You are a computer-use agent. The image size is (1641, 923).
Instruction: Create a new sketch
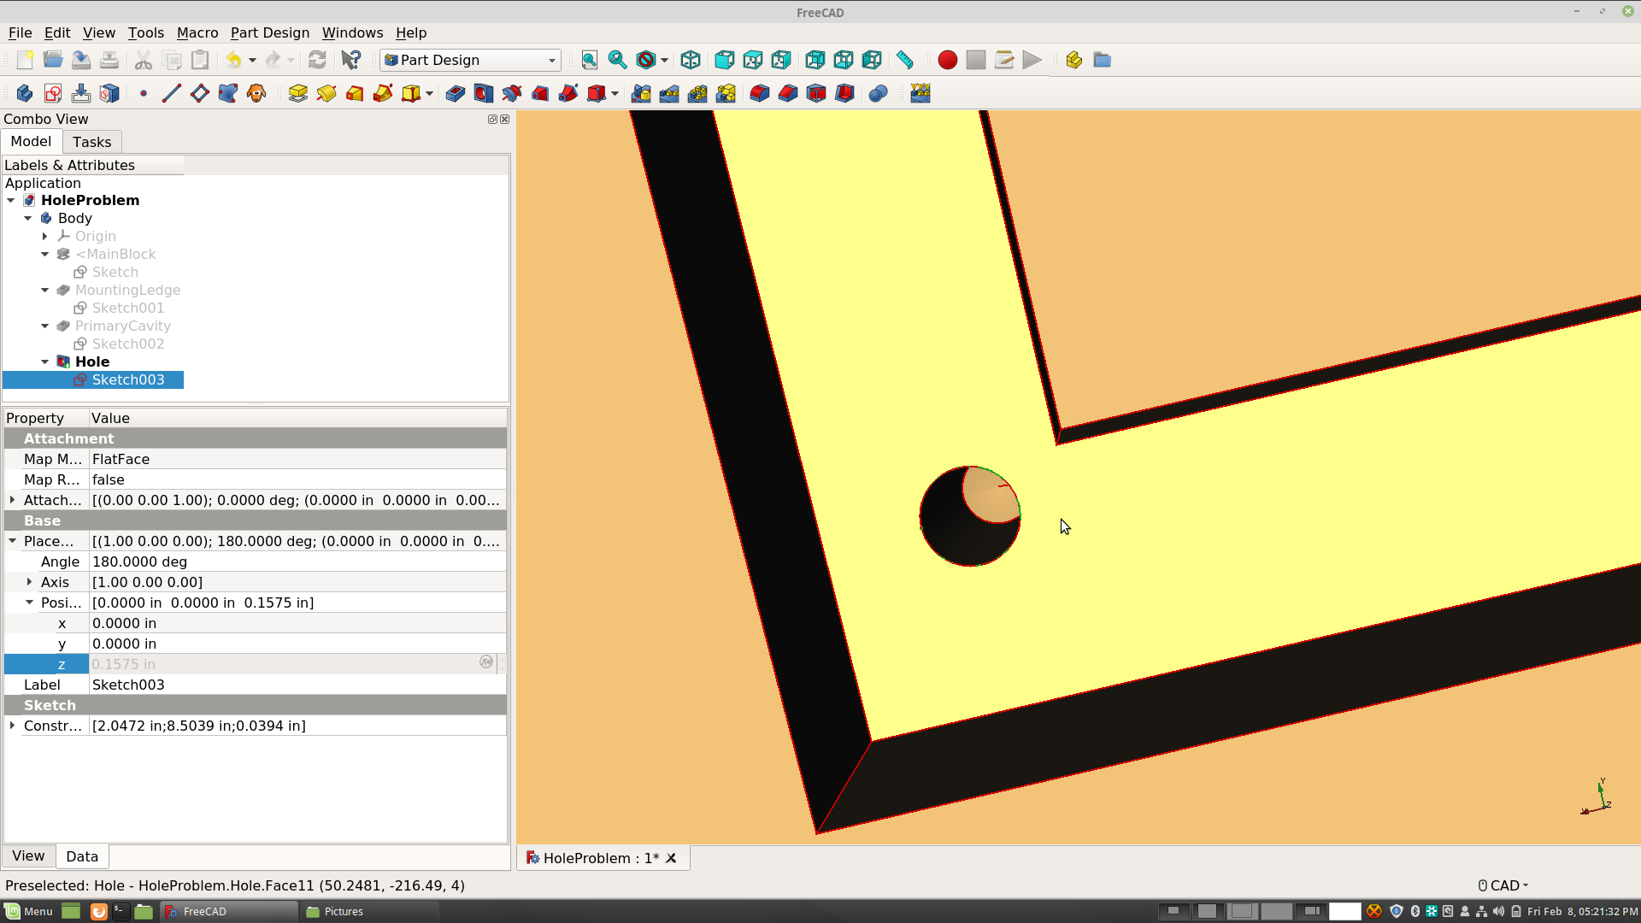pos(53,93)
